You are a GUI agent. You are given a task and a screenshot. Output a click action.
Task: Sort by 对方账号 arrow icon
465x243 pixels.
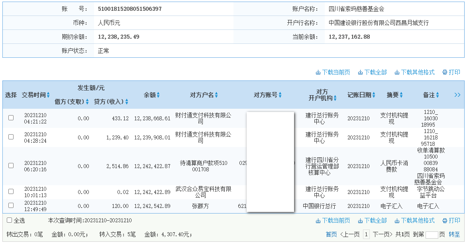click(x=280, y=95)
